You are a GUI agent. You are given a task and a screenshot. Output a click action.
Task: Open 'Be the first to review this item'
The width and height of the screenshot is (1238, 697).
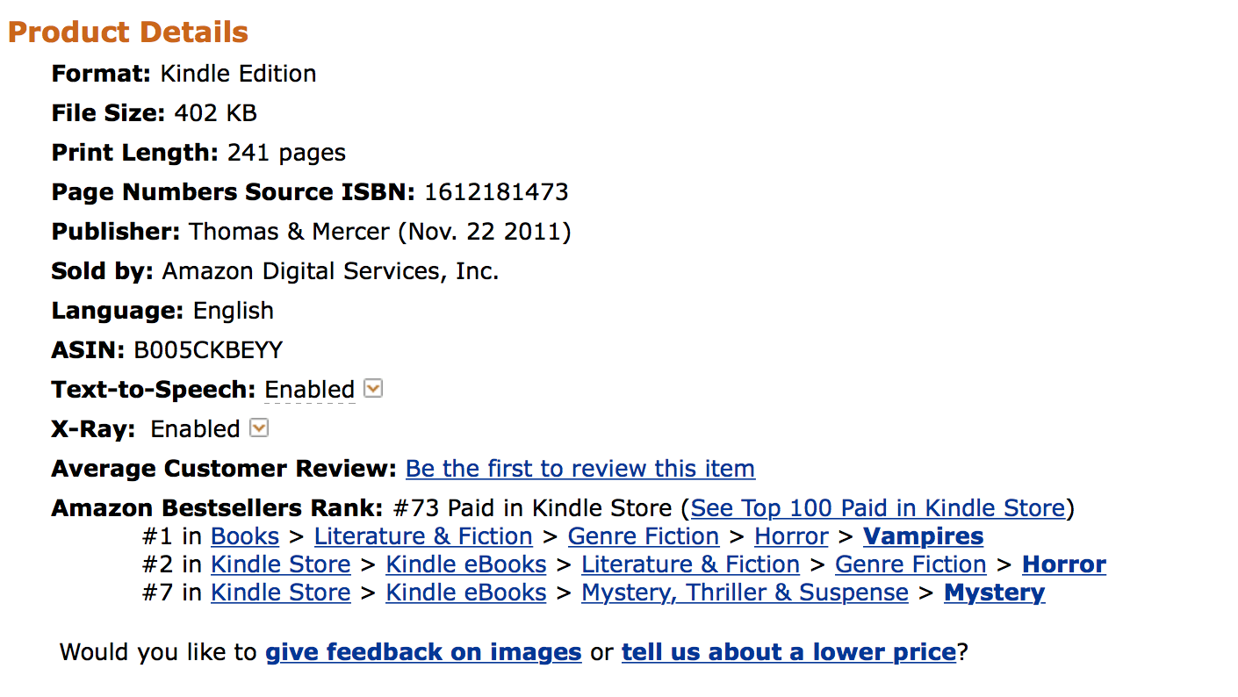[579, 469]
